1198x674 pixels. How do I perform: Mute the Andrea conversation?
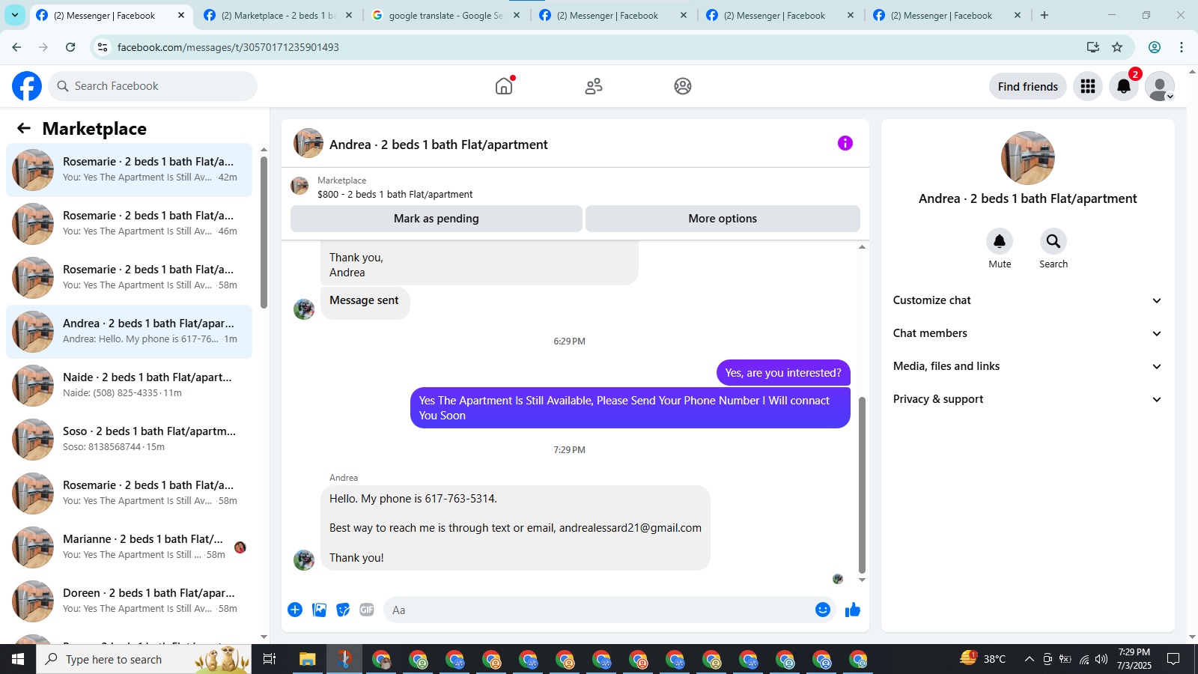tap(1000, 241)
